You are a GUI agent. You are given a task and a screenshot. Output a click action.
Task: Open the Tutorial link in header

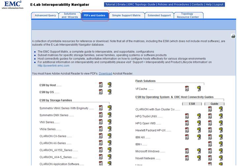[110, 4]
